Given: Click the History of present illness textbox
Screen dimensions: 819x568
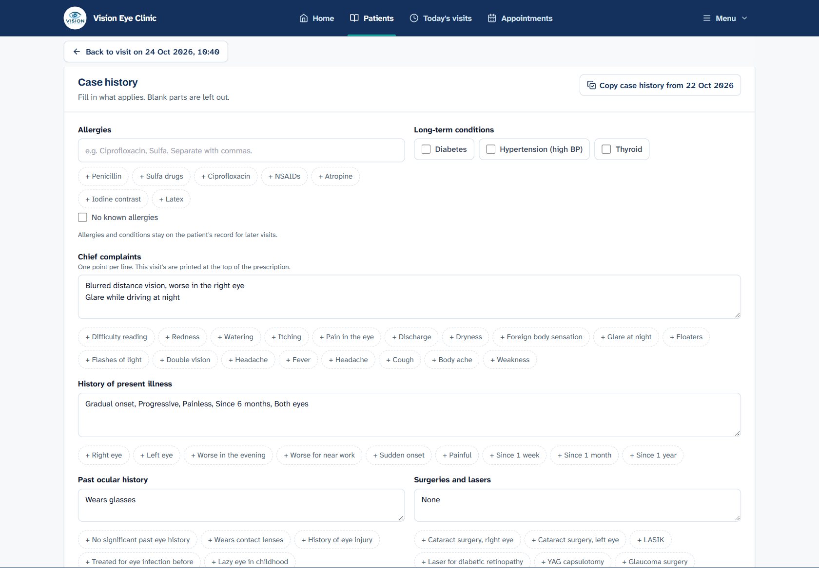Looking at the screenshot, I should click(x=409, y=415).
